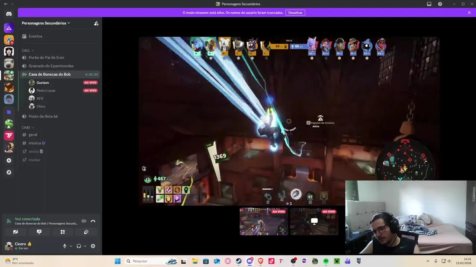Screen dimensions: 476x267
Task: Open Brave browser from the taskbar
Action: 261,261
